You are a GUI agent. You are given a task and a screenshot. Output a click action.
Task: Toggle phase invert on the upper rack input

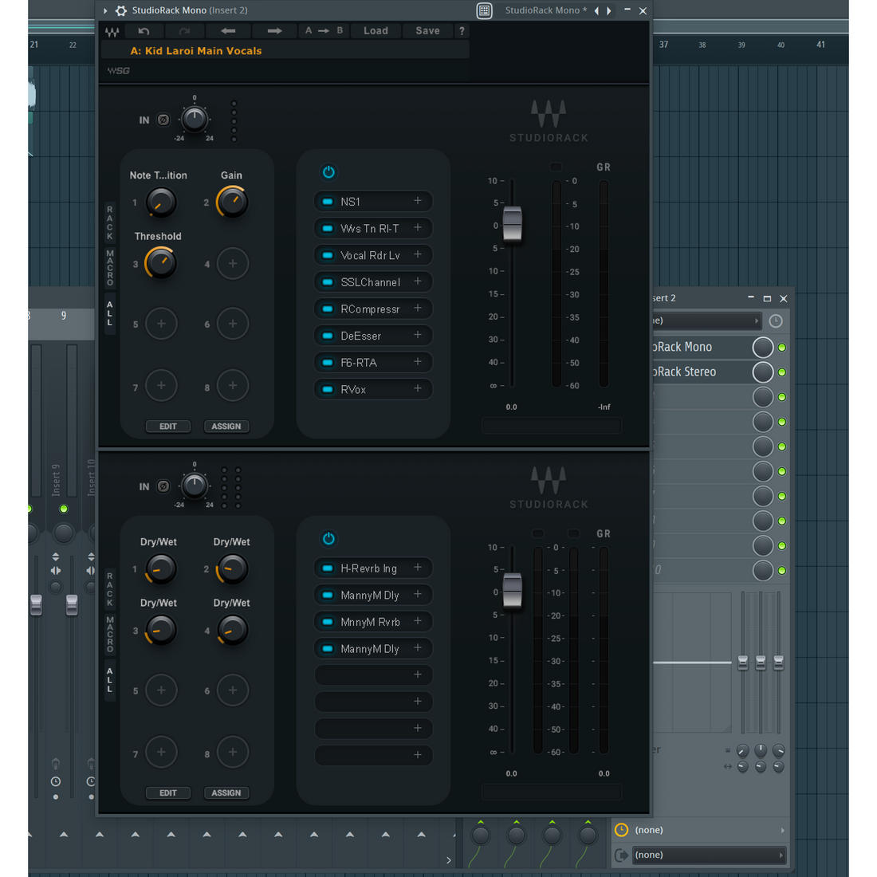[x=163, y=120]
